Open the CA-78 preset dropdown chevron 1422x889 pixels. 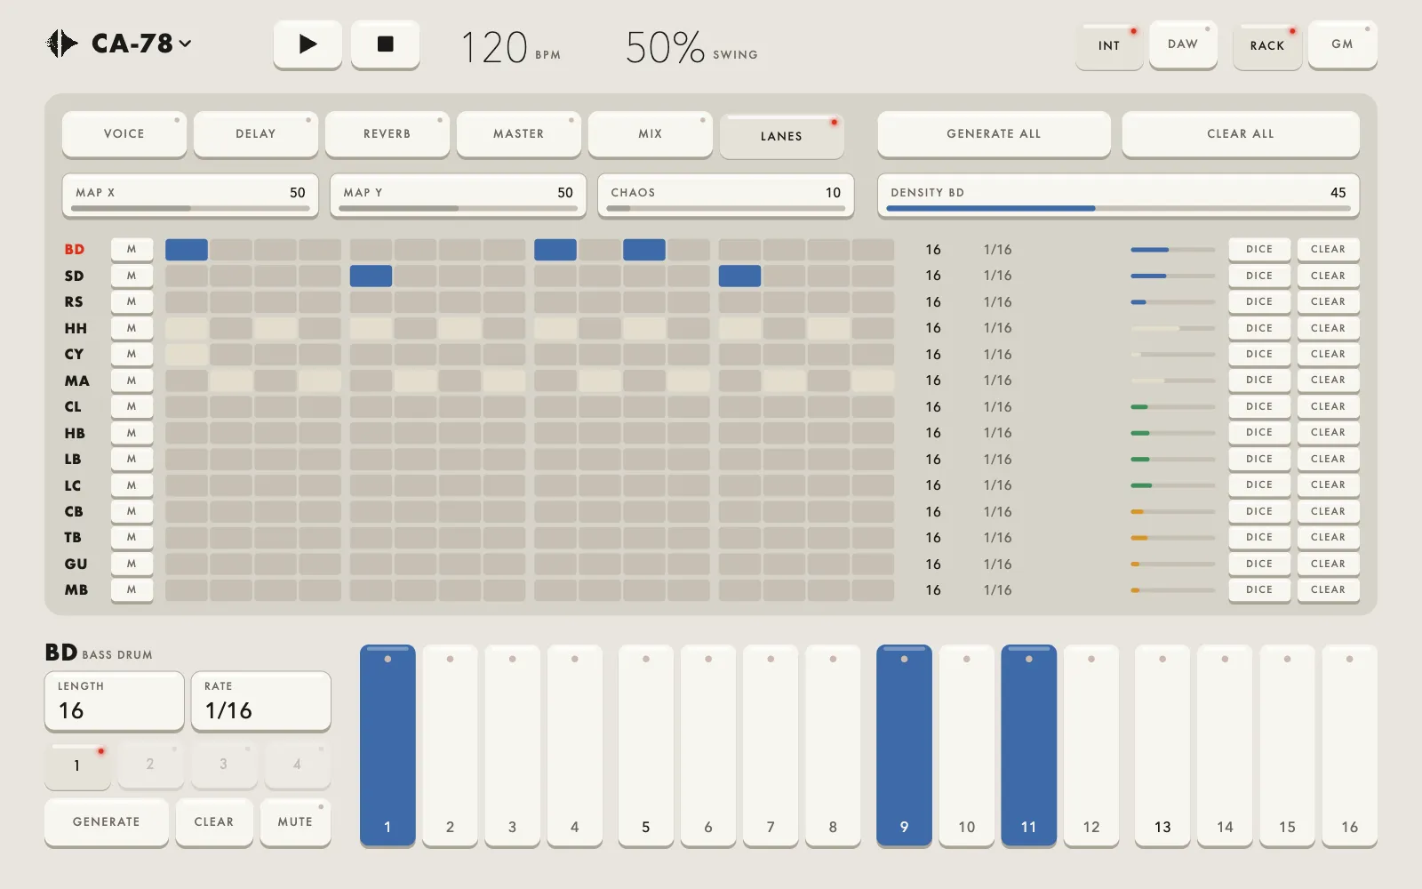tap(185, 44)
